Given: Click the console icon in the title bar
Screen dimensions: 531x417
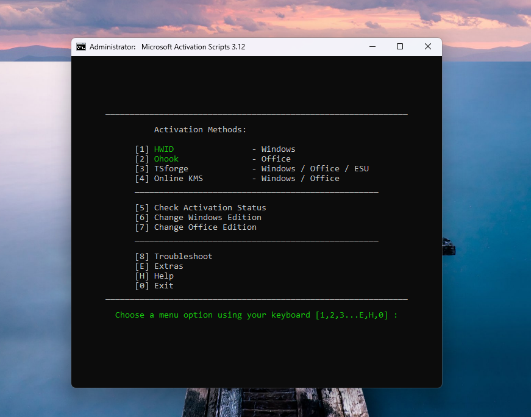Looking at the screenshot, I should 81,47.
